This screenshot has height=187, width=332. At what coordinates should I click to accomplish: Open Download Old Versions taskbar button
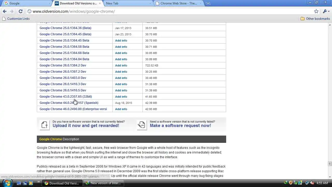[x=62, y=183]
